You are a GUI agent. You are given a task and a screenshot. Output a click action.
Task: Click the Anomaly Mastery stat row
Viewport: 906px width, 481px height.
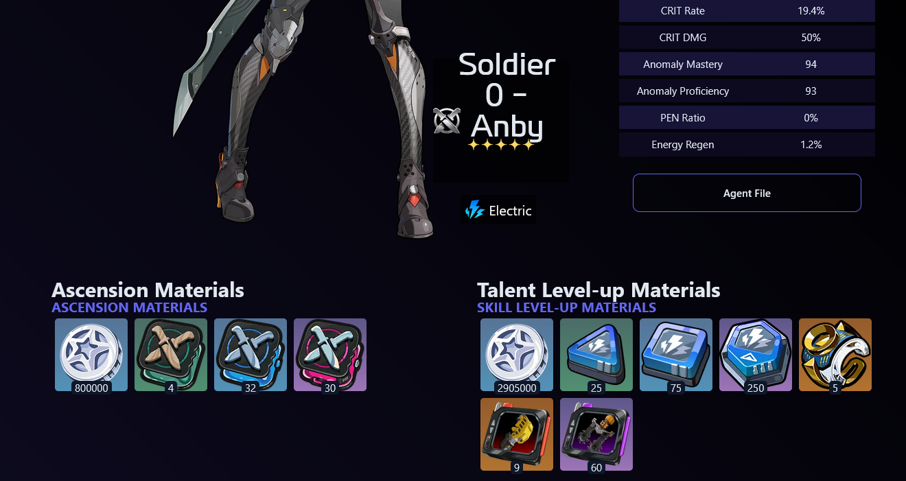point(747,64)
